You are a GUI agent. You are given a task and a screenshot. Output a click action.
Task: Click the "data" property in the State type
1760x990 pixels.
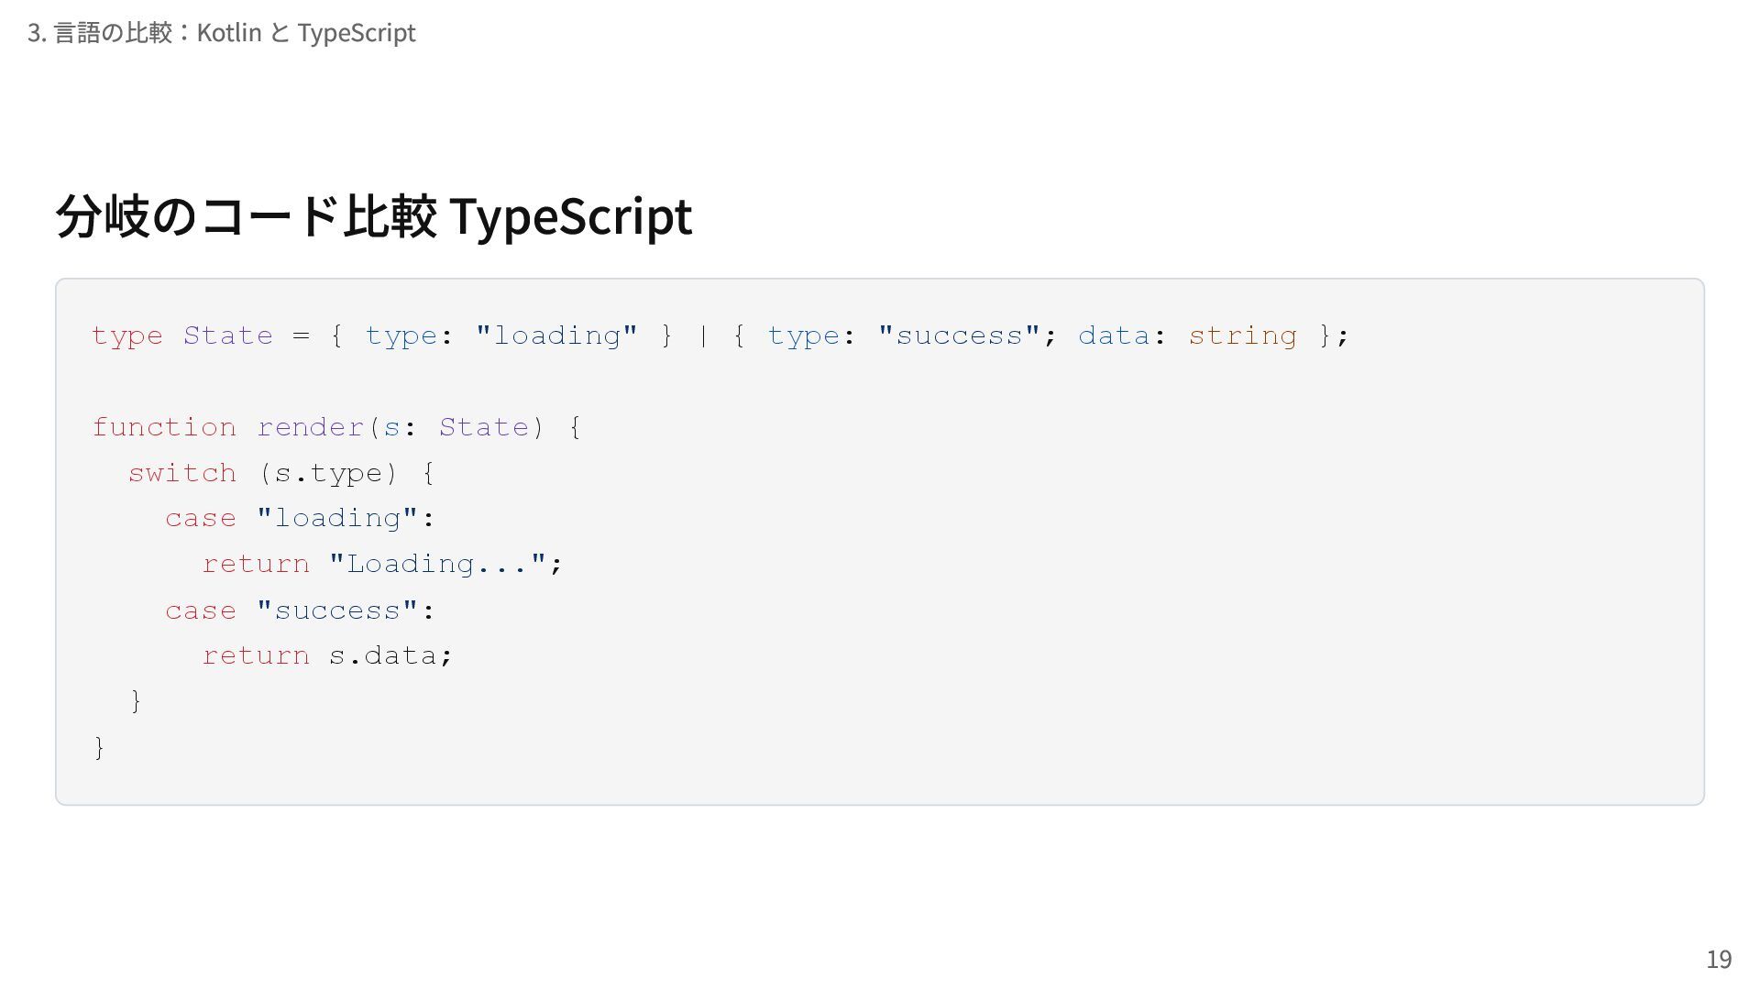coord(1113,335)
